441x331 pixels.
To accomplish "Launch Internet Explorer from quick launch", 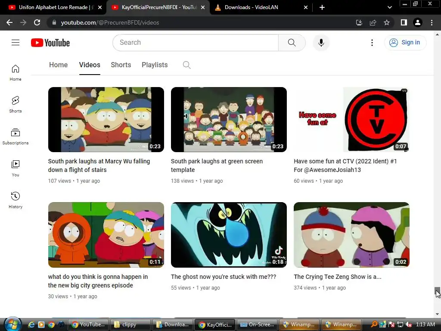I will (x=31, y=325).
